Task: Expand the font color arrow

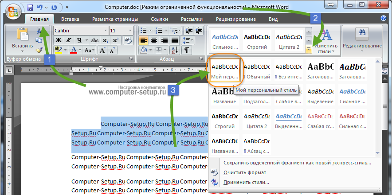Action: tap(80, 50)
